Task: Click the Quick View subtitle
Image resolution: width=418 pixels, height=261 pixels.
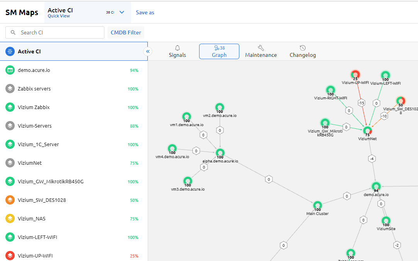Action: click(x=59, y=16)
